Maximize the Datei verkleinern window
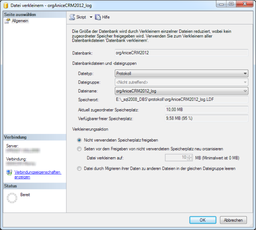 tap(231, 4)
